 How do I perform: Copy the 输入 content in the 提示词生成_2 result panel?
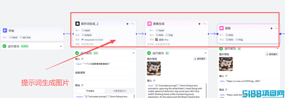pos(82,59)
